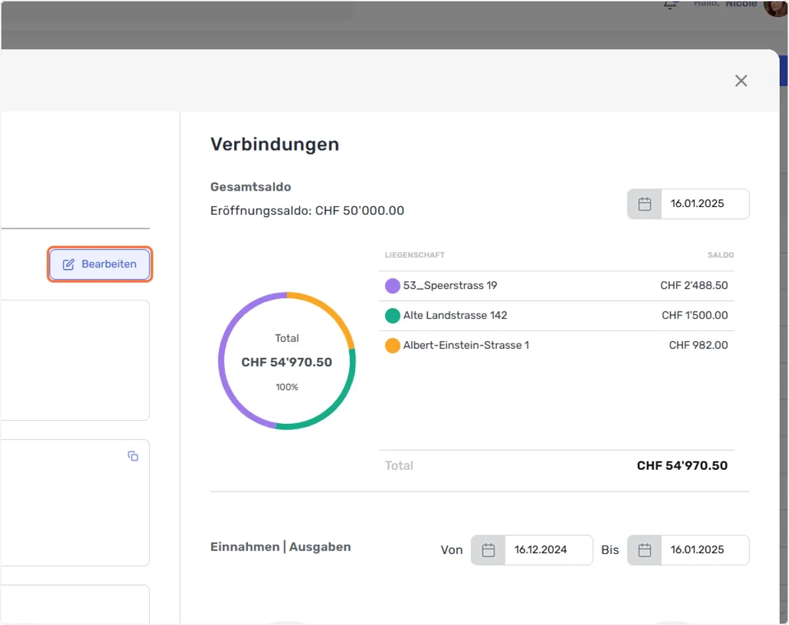This screenshot has width=789, height=625.
Task: Click the balance CHF 982.00
Action: pyautogui.click(x=699, y=345)
